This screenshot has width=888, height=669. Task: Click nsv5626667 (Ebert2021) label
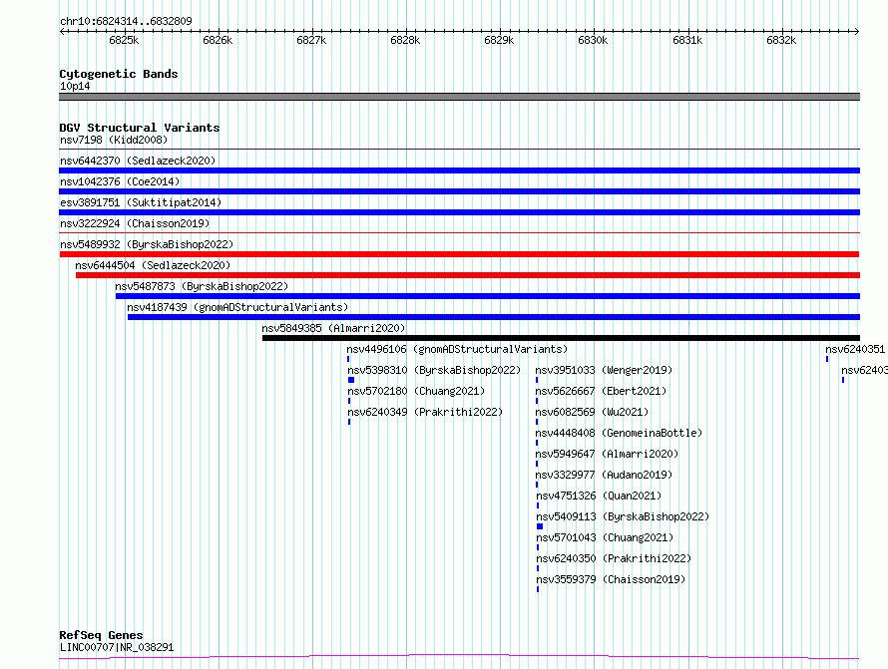[601, 391]
